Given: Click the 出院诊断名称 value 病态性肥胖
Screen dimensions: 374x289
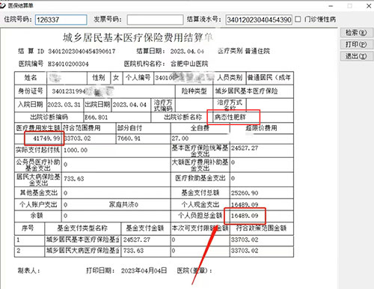Looking at the screenshot, I should (x=230, y=117).
